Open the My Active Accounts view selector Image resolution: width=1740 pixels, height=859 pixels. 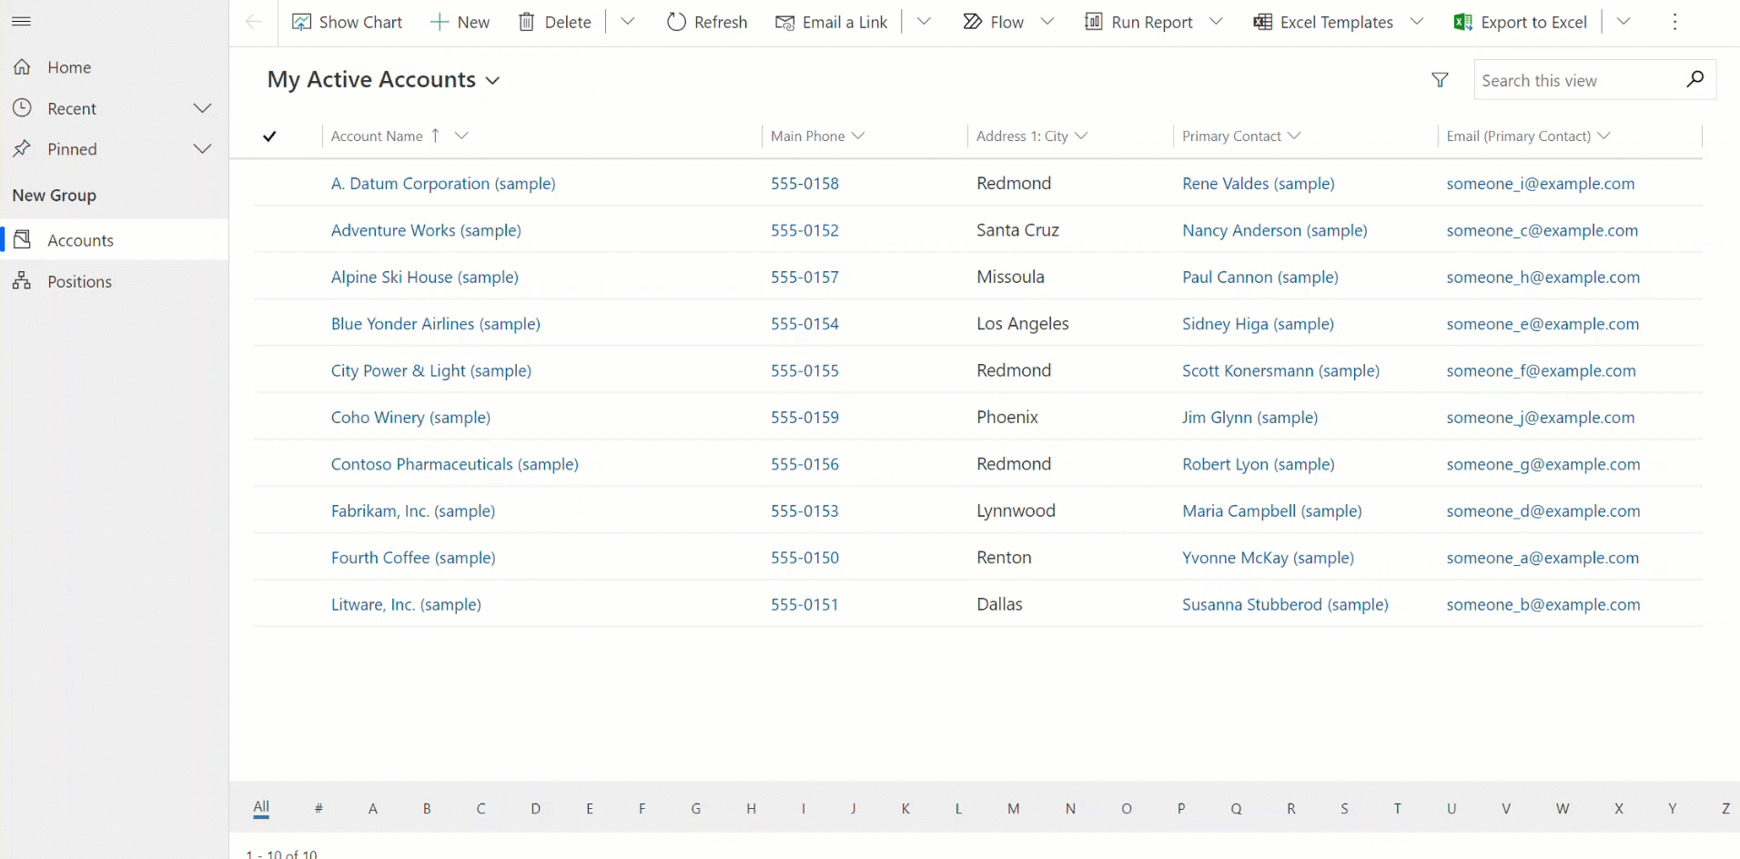[492, 80]
